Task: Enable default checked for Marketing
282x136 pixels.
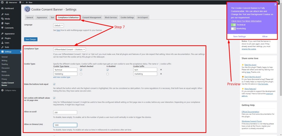Action: (81, 74)
